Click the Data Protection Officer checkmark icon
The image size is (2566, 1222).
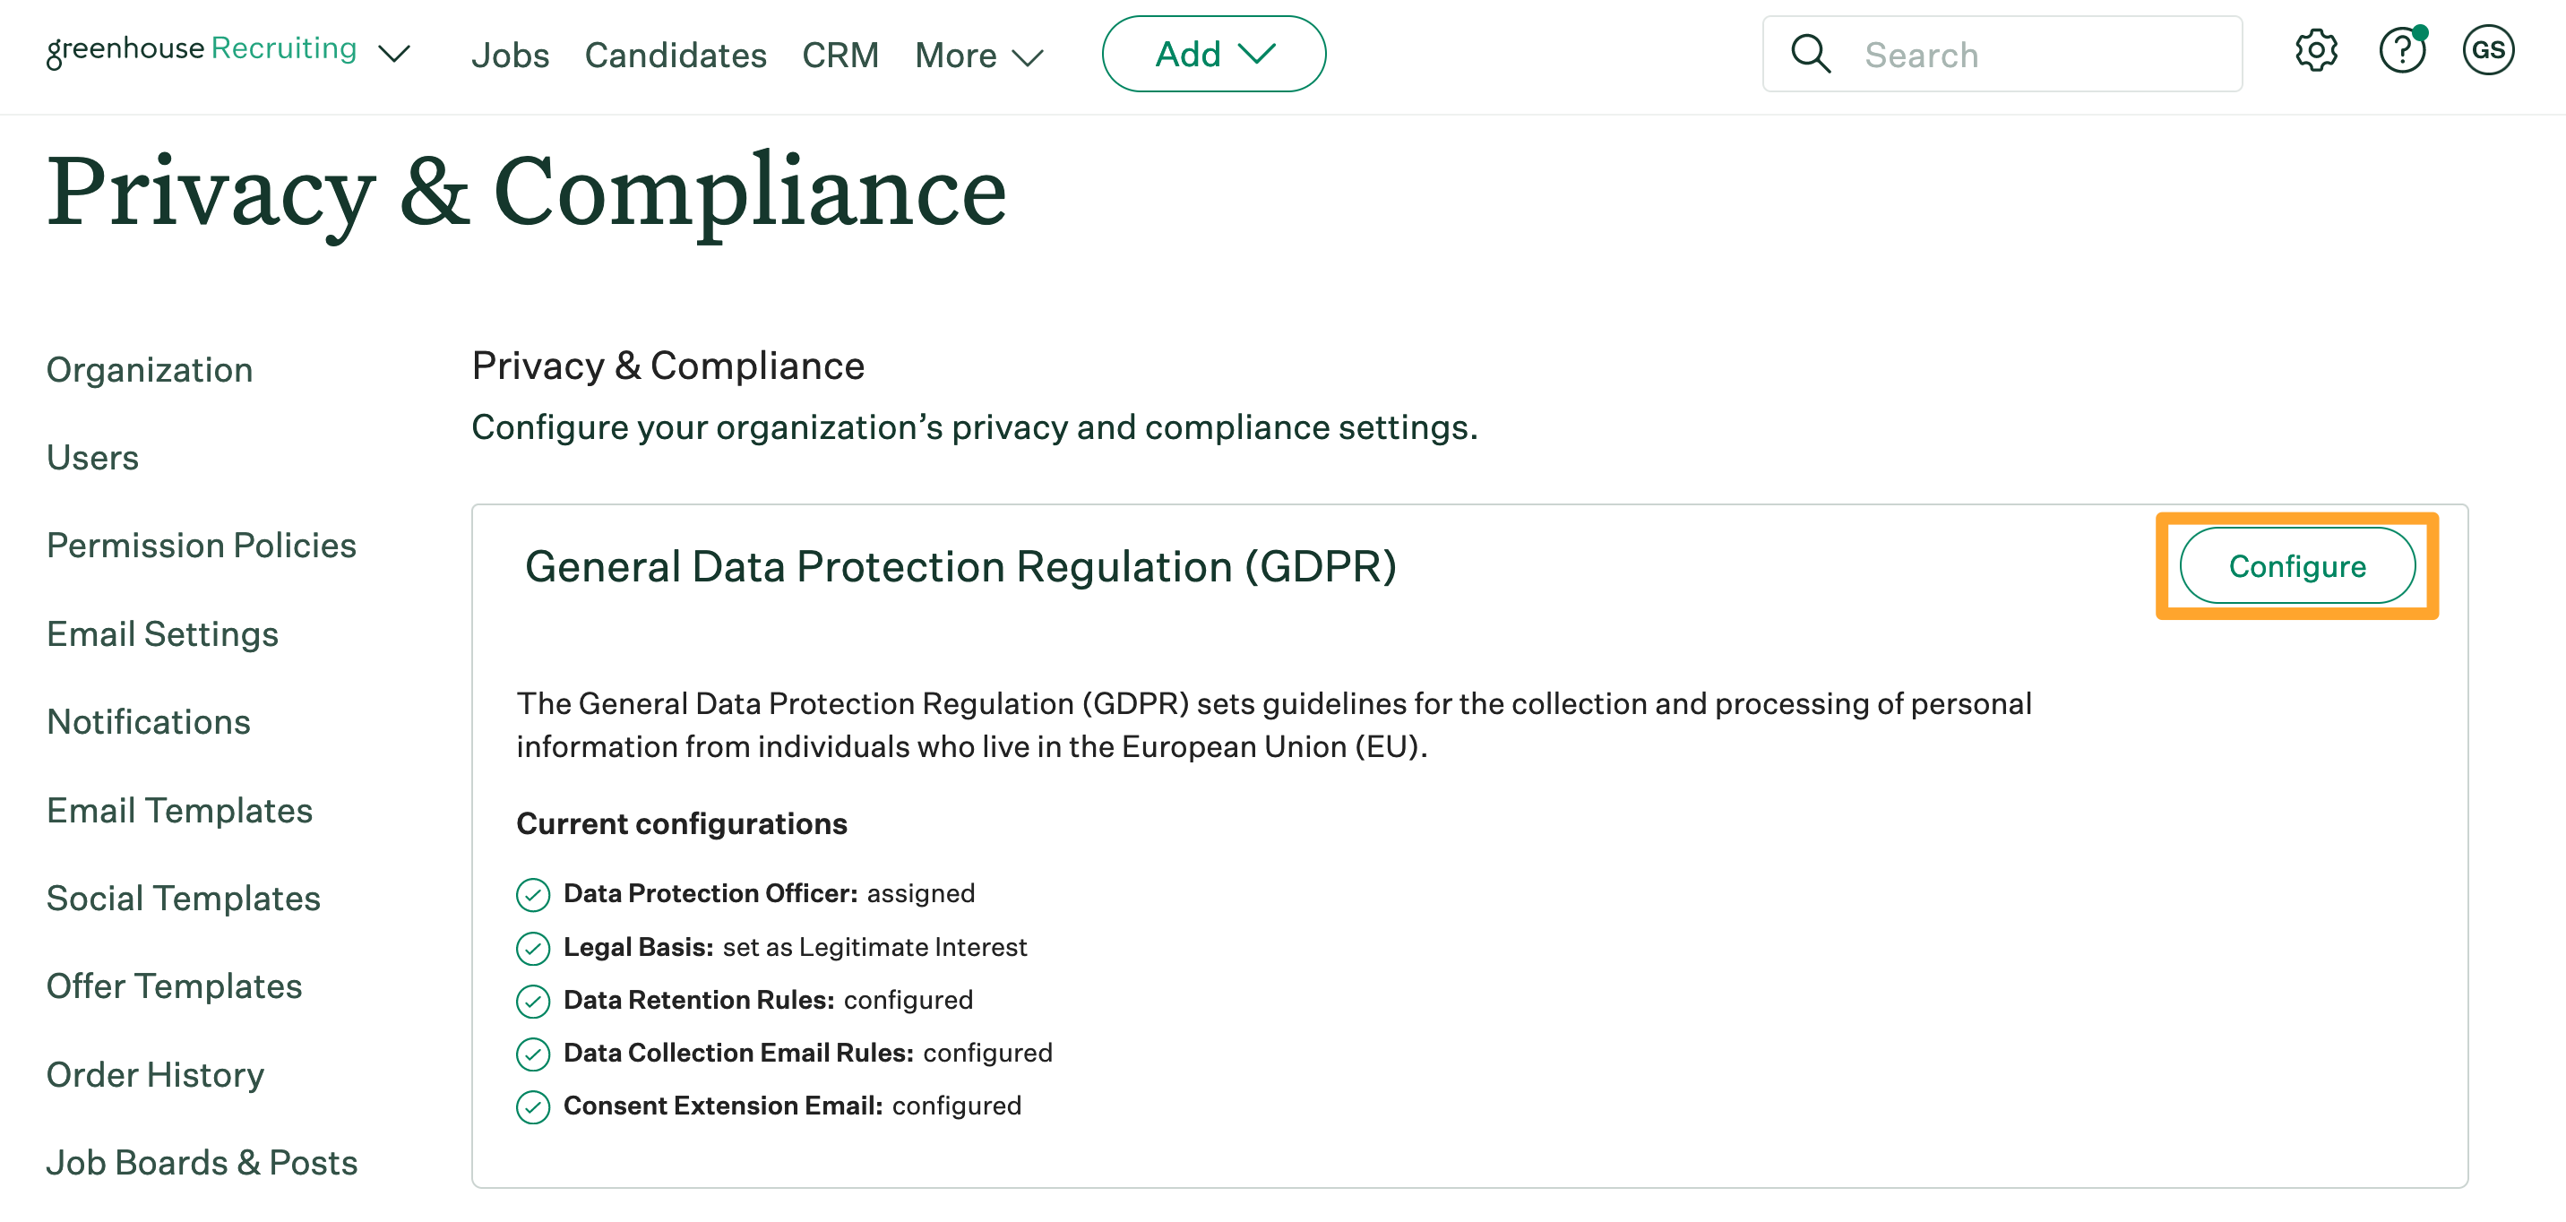click(533, 894)
